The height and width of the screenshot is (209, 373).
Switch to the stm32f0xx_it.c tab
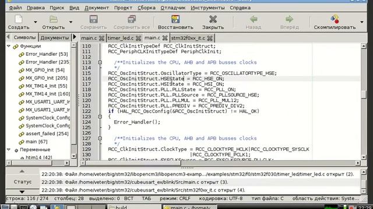pos(188,38)
